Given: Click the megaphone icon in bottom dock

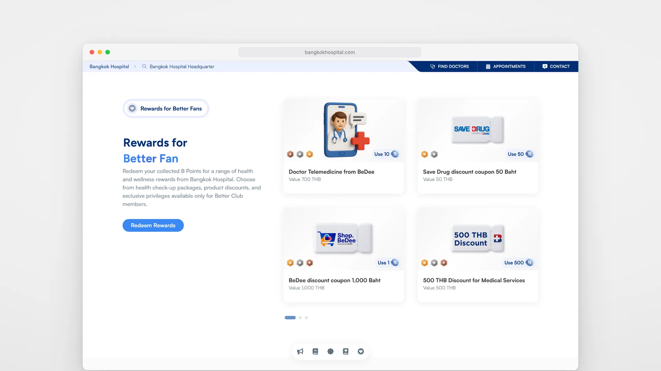Looking at the screenshot, I should tap(300, 351).
